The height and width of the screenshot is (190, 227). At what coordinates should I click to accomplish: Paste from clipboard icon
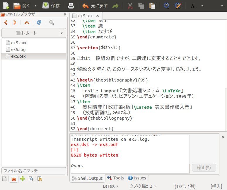152,6
